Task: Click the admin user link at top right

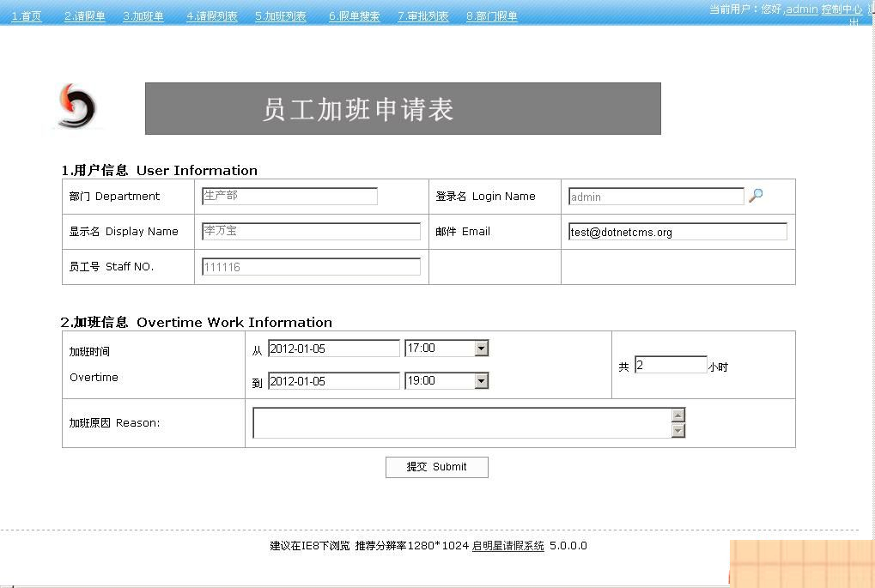Action: 801,9
